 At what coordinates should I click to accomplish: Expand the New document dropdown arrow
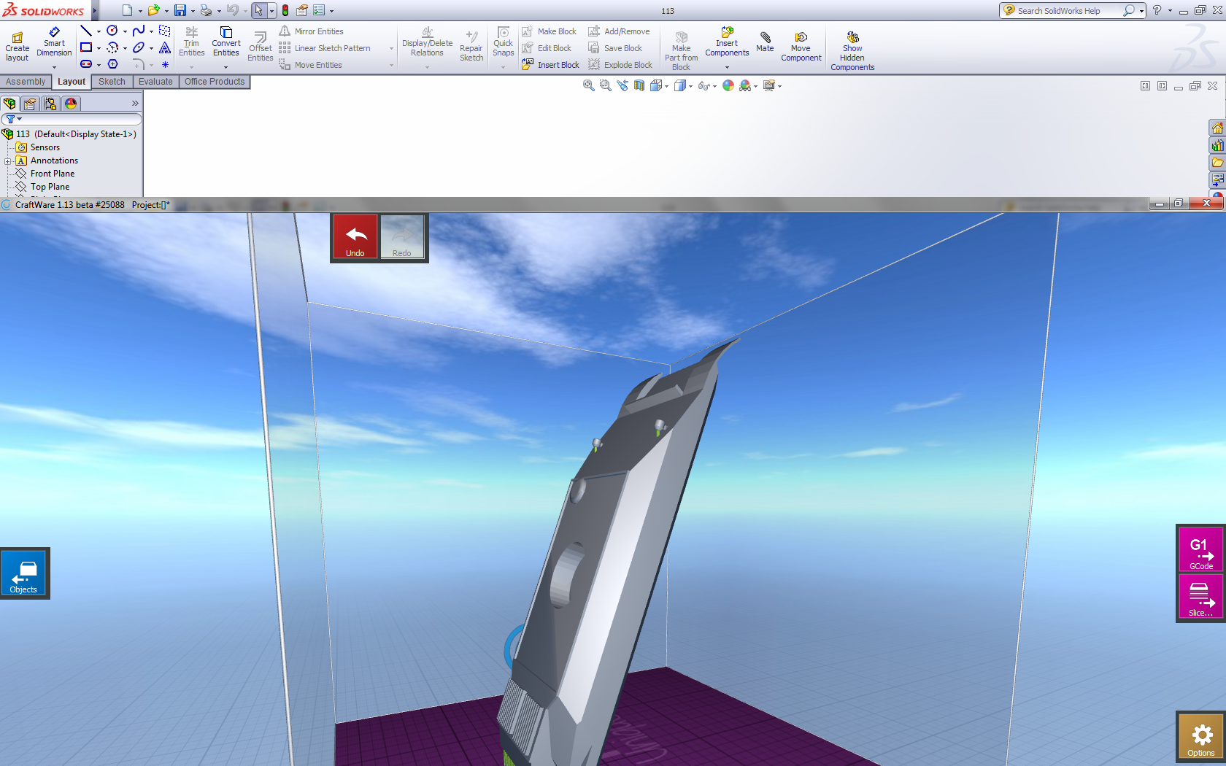140,11
